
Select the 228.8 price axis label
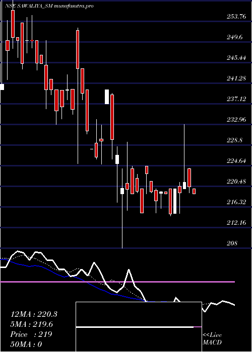pos(235,140)
